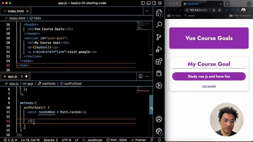Reload the page in the browser
This screenshot has width=253, height=142.
[180, 10]
